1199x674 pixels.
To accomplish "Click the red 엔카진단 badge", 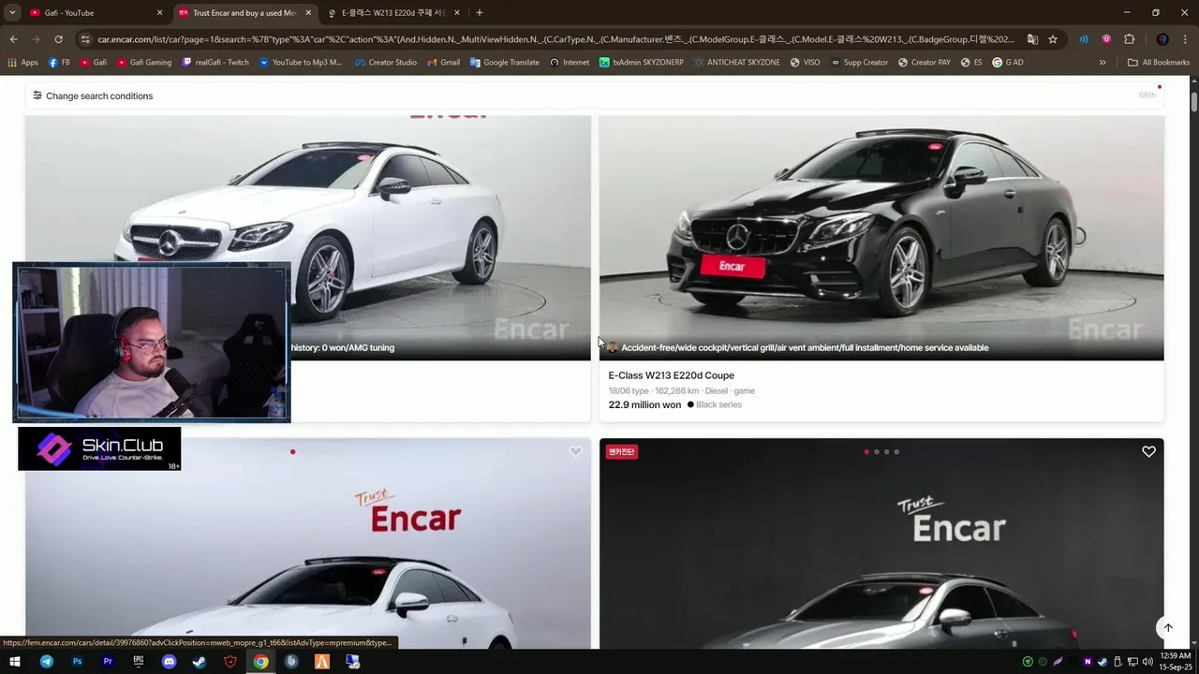I will coord(621,452).
